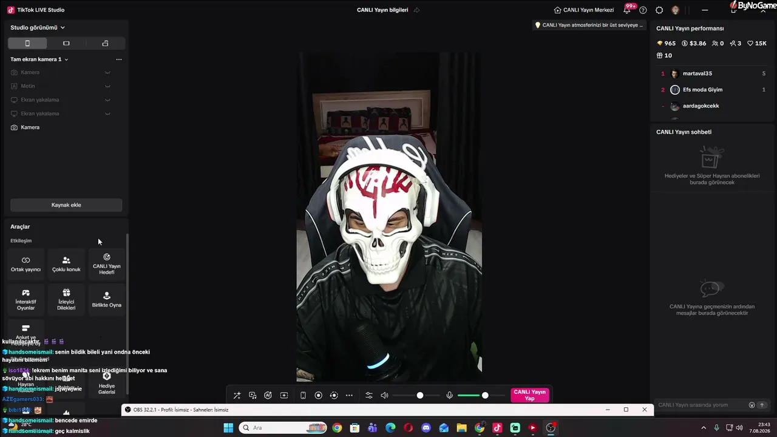Open the effects magic wand tool
Image resolution: width=777 pixels, height=437 pixels.
(x=237, y=395)
